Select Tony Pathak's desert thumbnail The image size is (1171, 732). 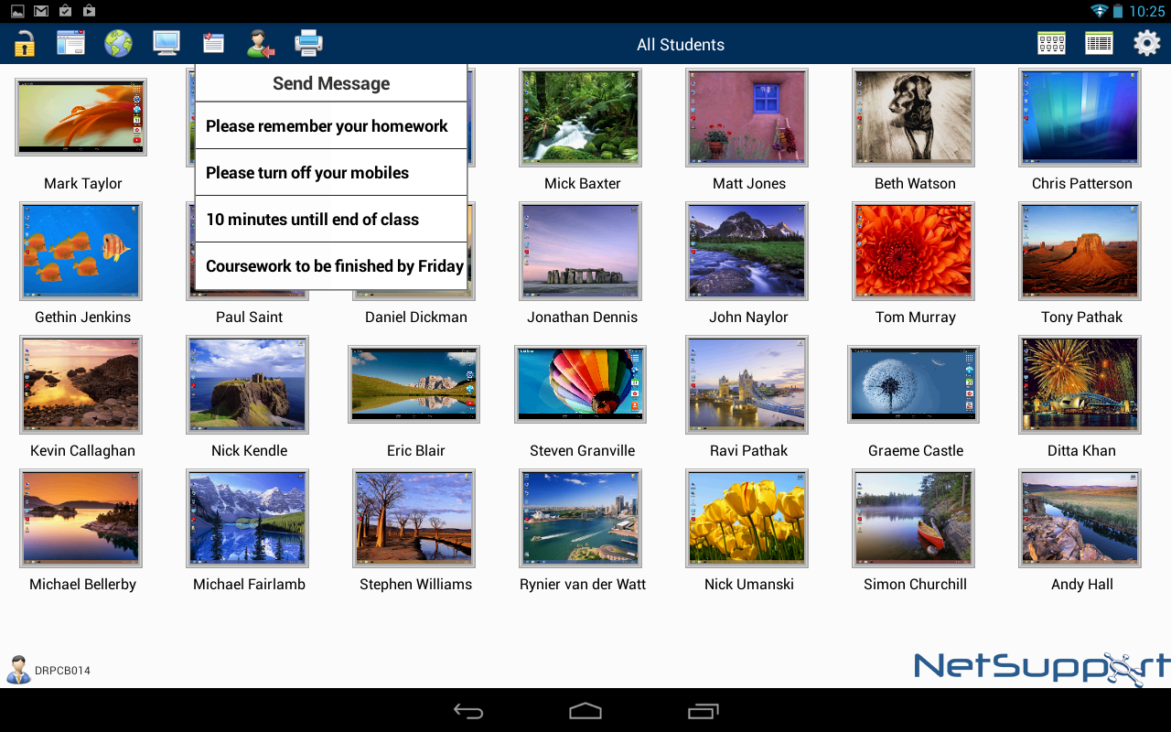[1080, 251]
